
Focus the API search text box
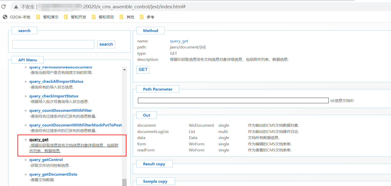point(53,44)
